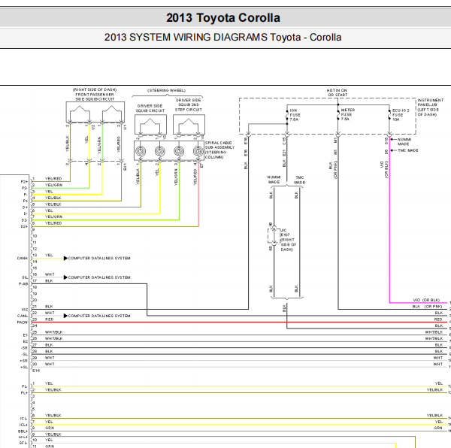Click the "PL+" terminal label
The width and height of the screenshot is (451, 448).
[x=25, y=393]
